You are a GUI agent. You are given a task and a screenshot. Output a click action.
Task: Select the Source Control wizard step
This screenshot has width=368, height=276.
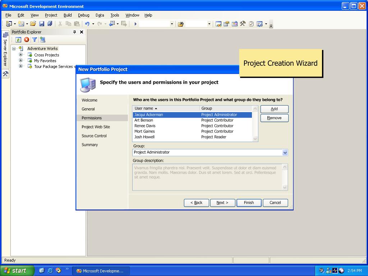(x=94, y=135)
